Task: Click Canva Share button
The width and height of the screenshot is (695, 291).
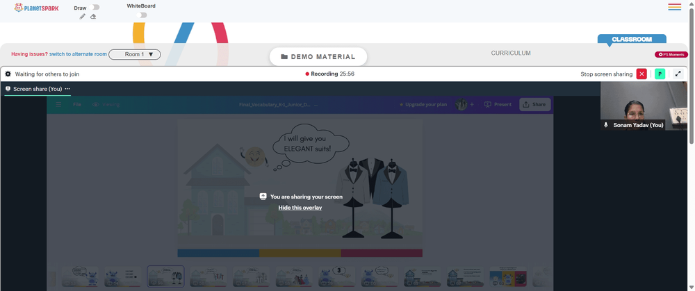Action: coord(535,105)
